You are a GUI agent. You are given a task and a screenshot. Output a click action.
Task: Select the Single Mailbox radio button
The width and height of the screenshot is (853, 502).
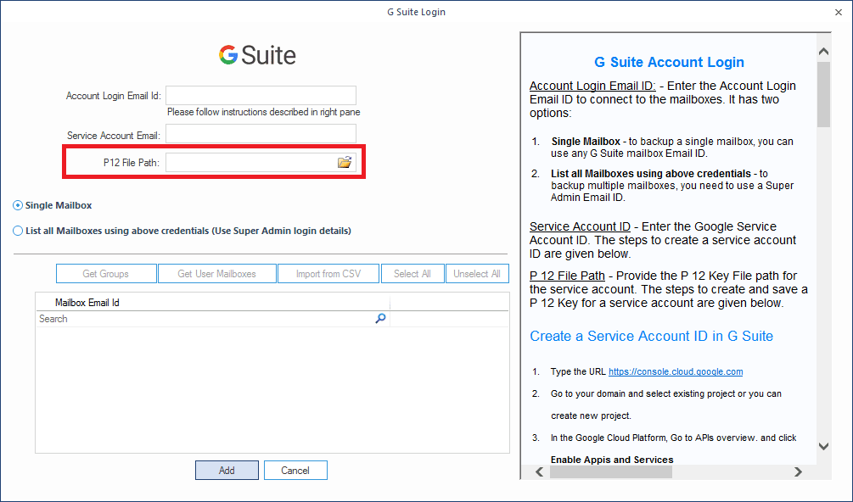pyautogui.click(x=18, y=205)
